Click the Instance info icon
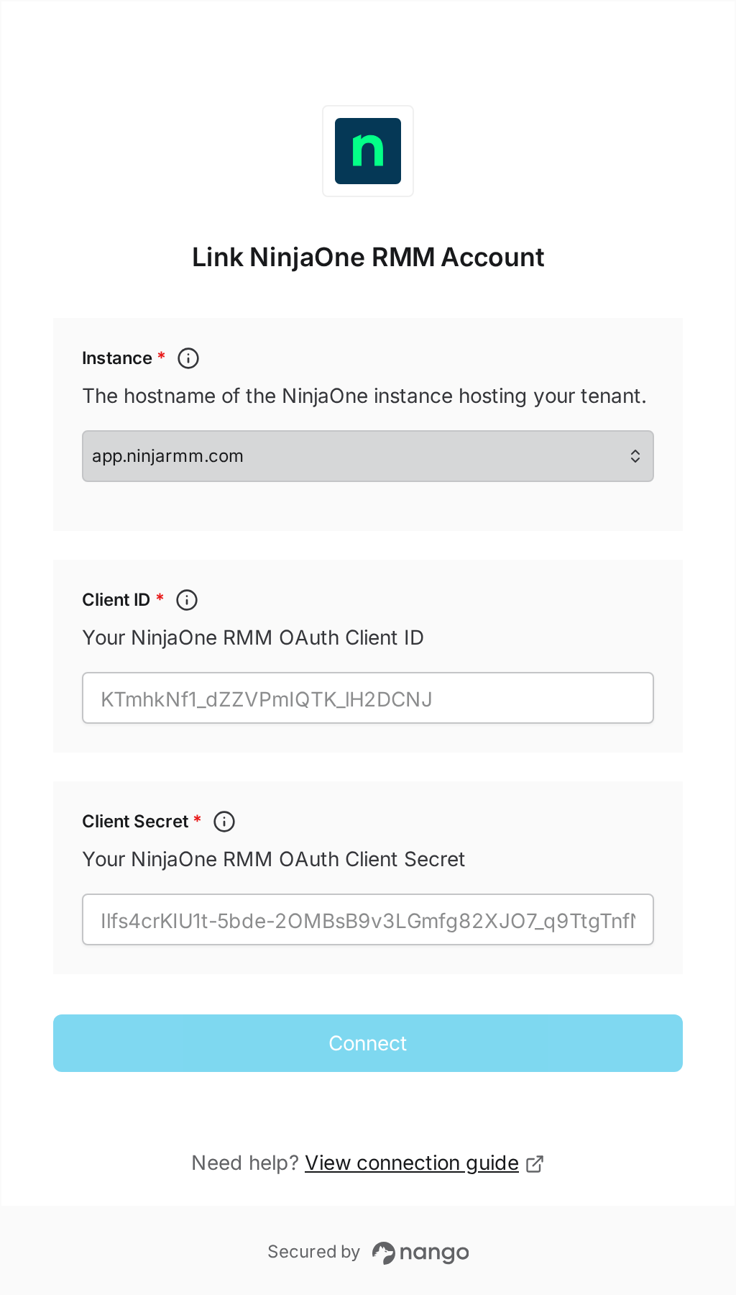736x1295 pixels. [188, 358]
